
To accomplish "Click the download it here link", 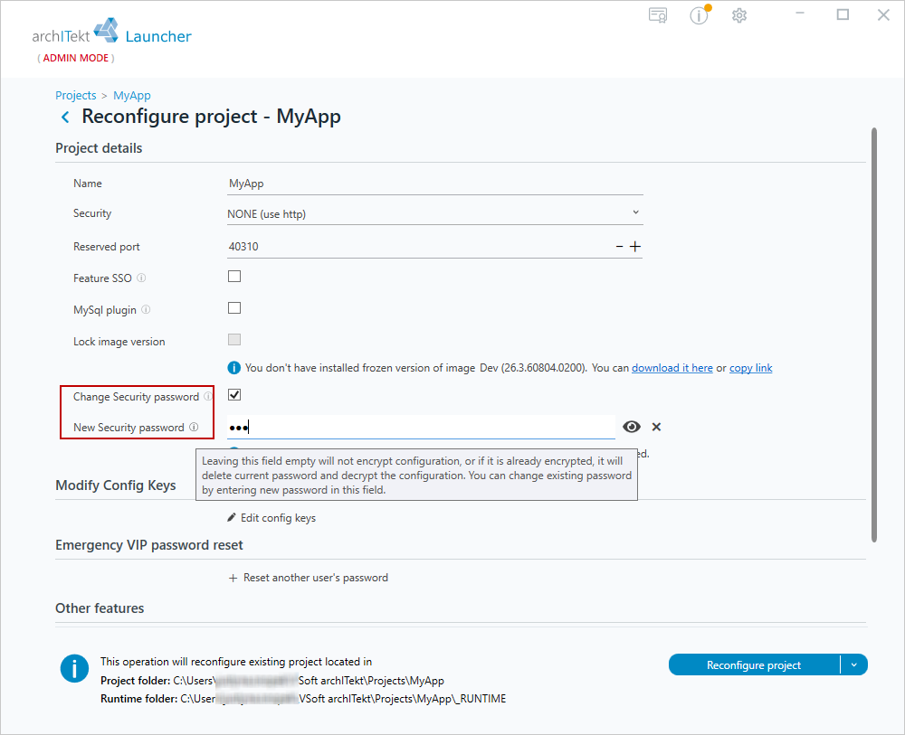I will tap(672, 368).
